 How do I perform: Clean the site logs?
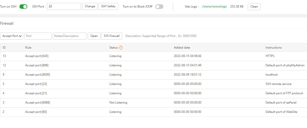point(254,7)
